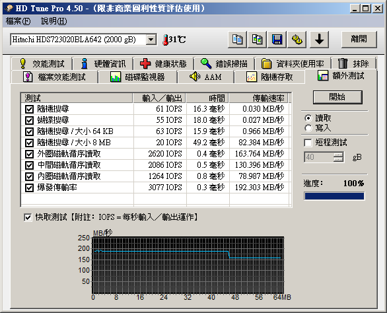387x313 pixels.
Task: Click the 離開 exit button
Action: tap(359, 40)
